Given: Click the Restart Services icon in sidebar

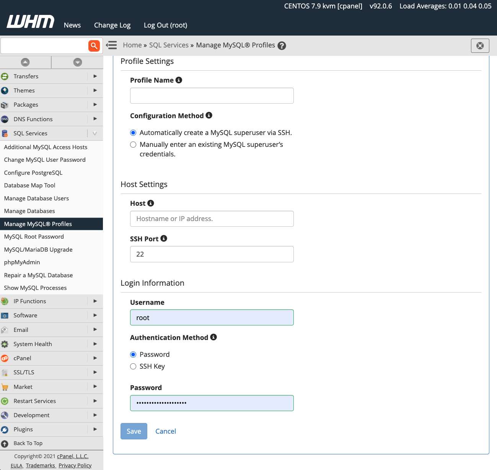Looking at the screenshot, I should coord(5,401).
